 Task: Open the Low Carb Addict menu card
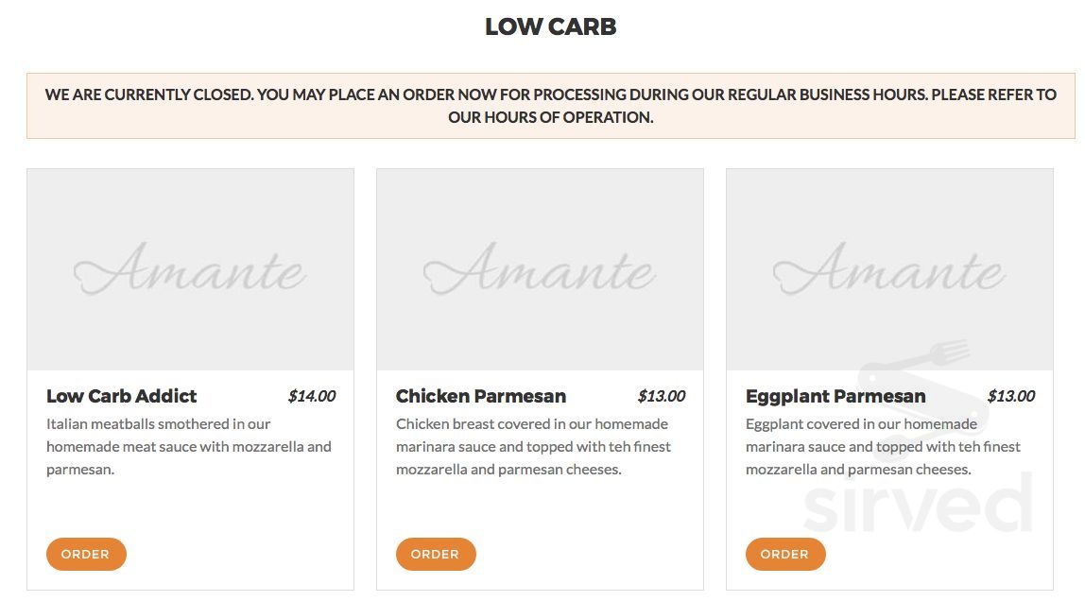click(189, 378)
